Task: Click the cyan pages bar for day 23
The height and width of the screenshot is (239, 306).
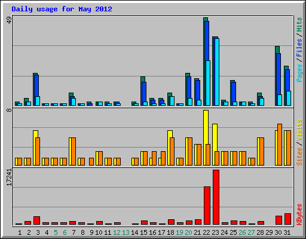Action: 217,72
